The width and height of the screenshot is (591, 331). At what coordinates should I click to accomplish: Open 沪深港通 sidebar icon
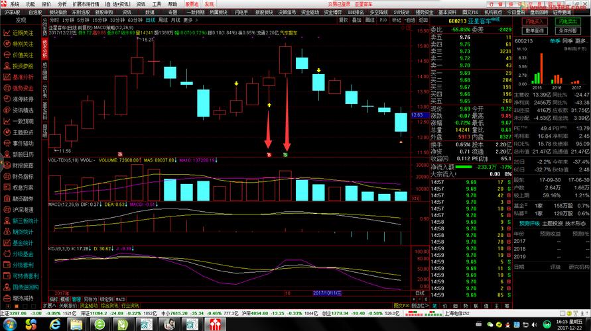tap(7, 209)
